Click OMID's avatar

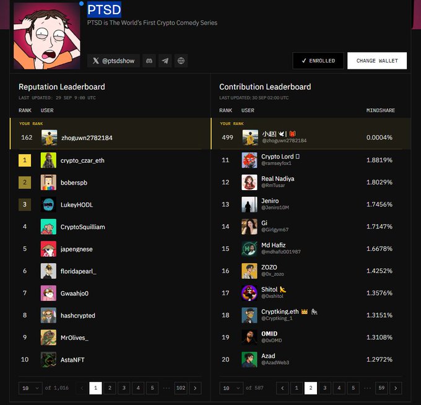(250, 337)
